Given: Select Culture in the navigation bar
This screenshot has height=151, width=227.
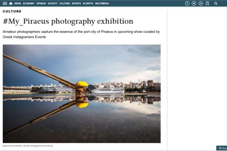Looking at the screenshot, I should (65, 3).
